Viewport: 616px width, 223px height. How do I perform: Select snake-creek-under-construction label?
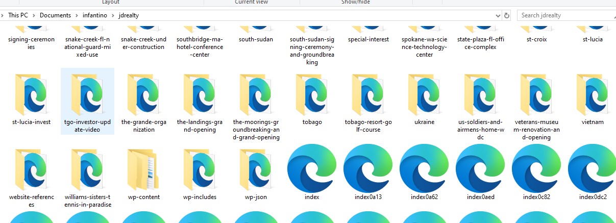(143, 43)
